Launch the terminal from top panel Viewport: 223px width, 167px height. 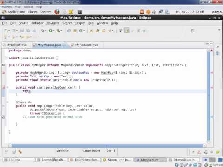79,12
